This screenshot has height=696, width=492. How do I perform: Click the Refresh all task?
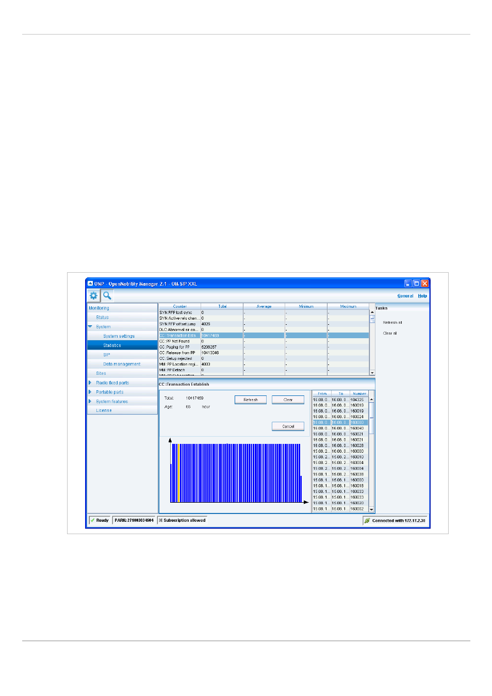(392, 323)
